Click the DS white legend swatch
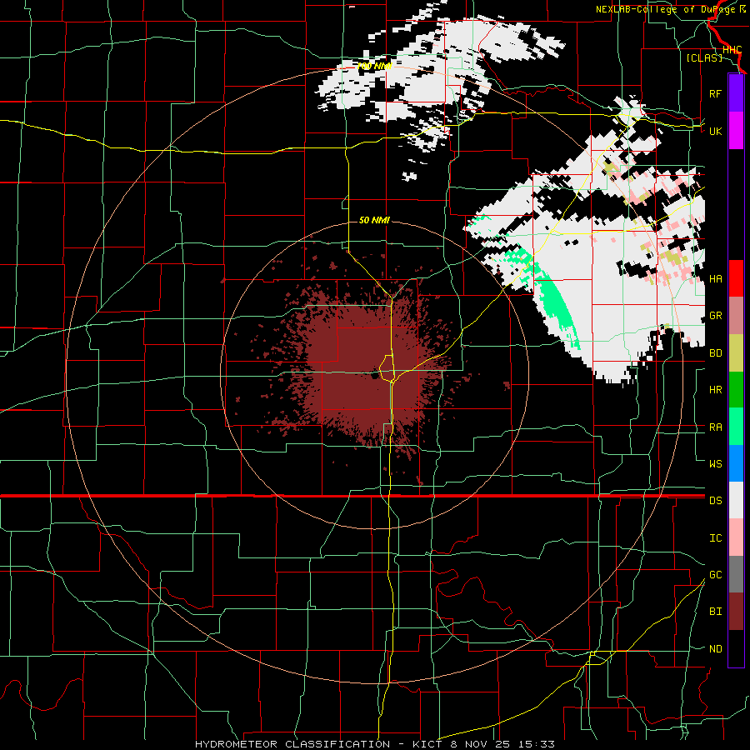 (736, 500)
